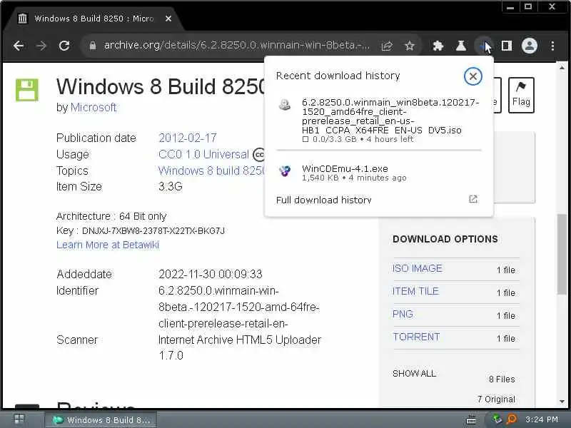
Task: Download the TORRENT option
Action: pyautogui.click(x=416, y=337)
